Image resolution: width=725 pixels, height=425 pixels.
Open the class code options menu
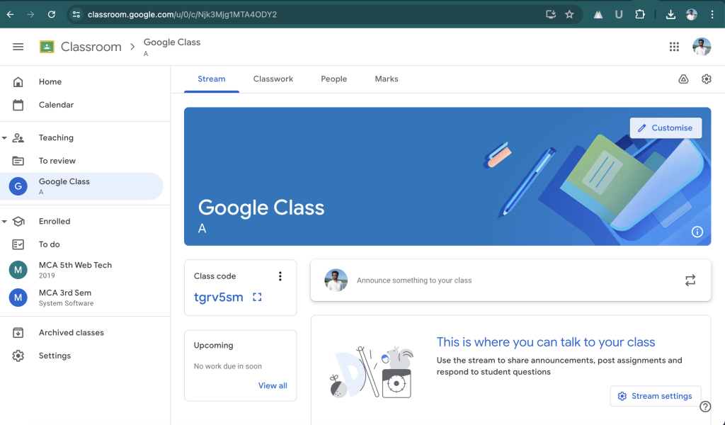click(x=280, y=276)
